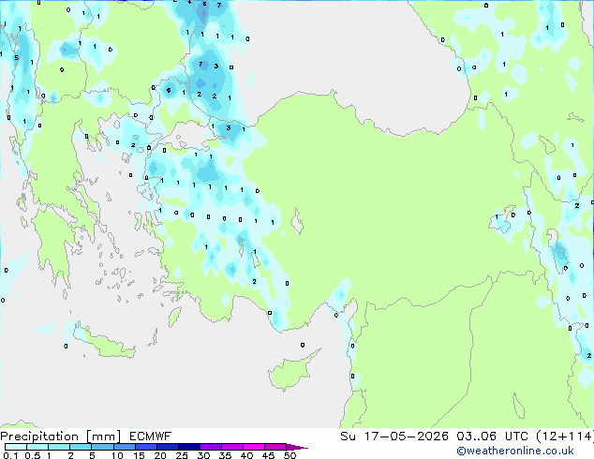Select the 40–45 mm magenta legend swatch
The height and width of the screenshot is (459, 594).
click(x=254, y=447)
